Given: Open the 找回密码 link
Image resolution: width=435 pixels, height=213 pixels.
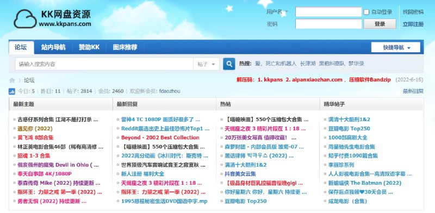Looking at the screenshot, I should pos(413,12).
